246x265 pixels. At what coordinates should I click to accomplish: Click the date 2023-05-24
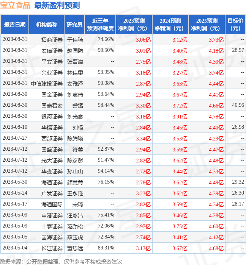tap(15, 193)
